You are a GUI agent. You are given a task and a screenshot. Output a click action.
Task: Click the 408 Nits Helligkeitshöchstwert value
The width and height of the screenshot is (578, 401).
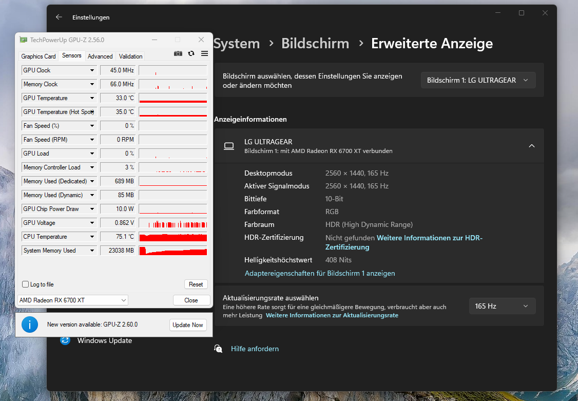pyautogui.click(x=338, y=260)
